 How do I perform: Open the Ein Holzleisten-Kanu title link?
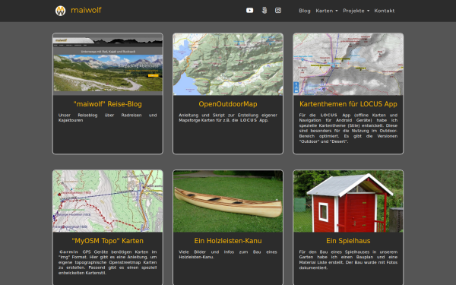[228, 241]
